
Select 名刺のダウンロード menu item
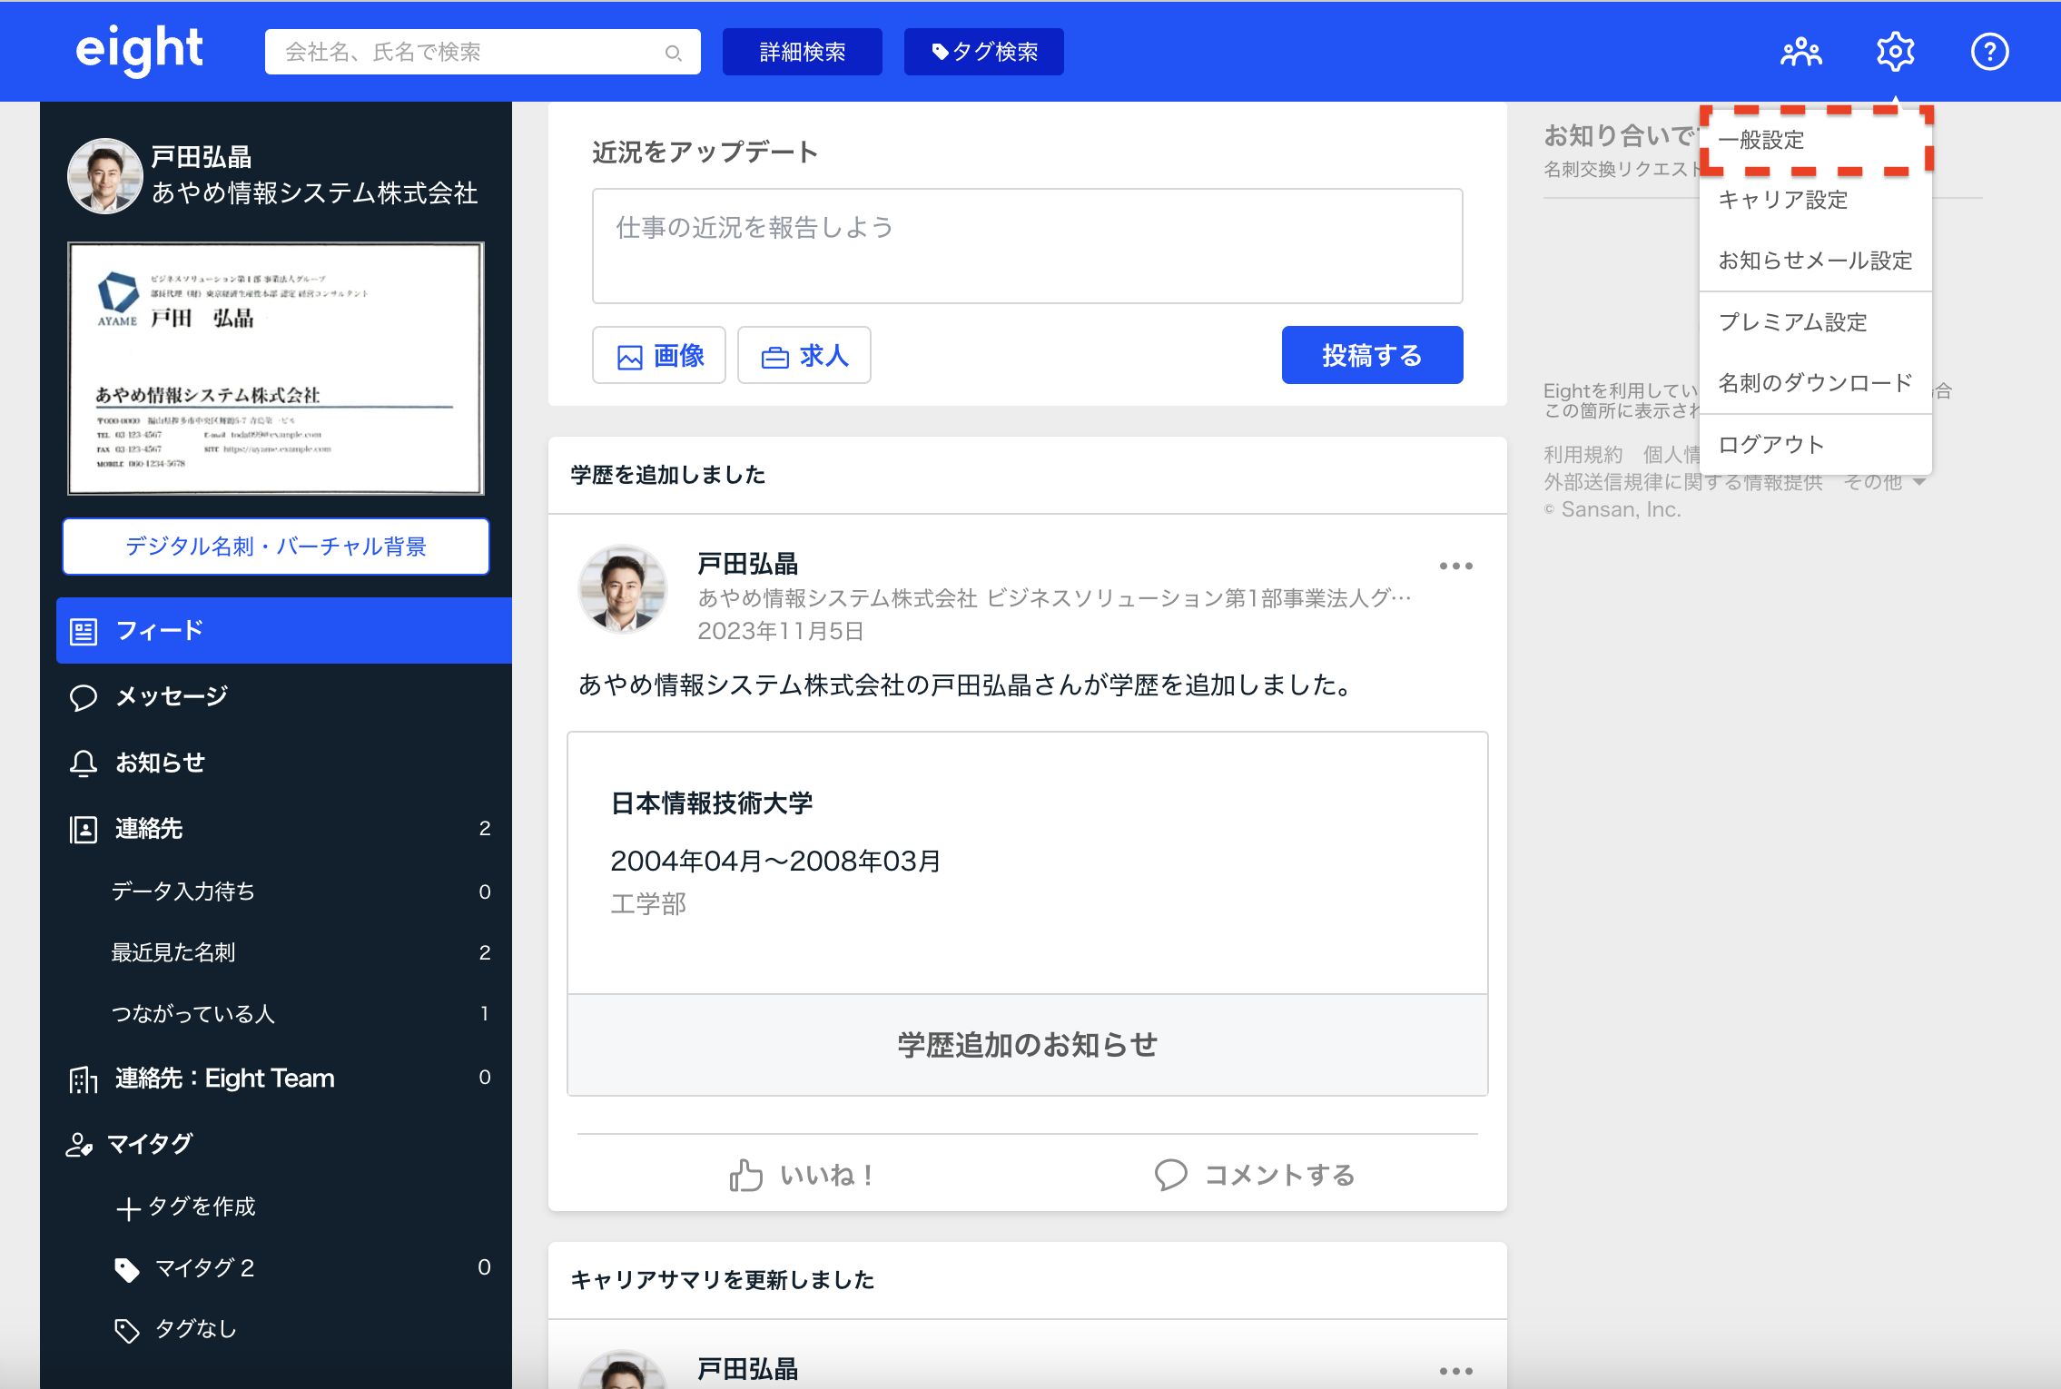[1815, 383]
